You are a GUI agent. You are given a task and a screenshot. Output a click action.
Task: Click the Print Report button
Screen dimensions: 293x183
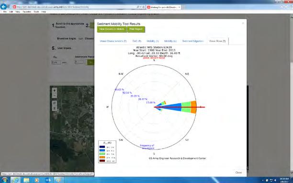(136, 29)
